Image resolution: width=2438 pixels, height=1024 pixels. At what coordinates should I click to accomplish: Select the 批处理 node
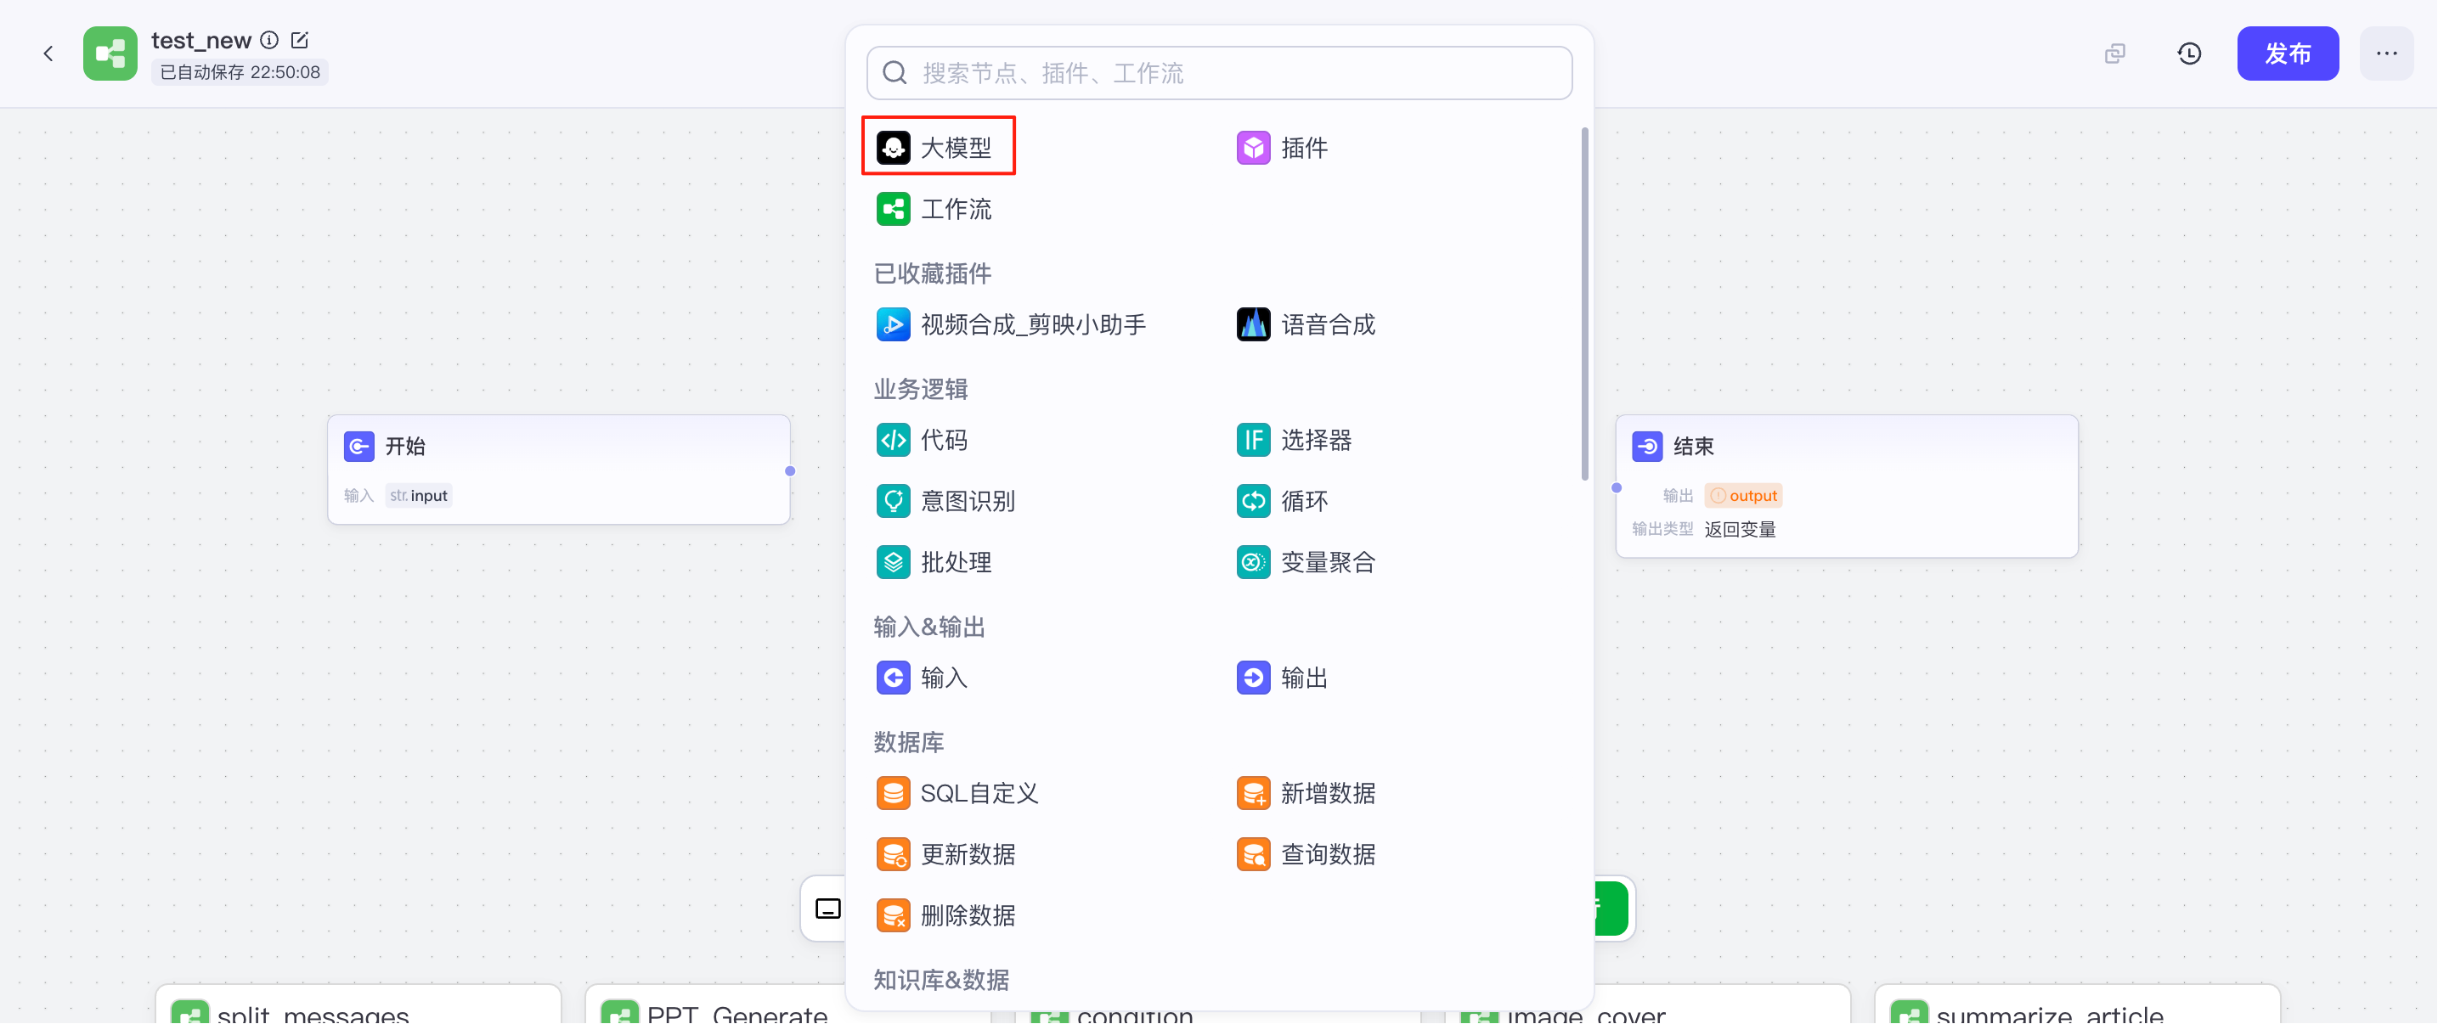pyautogui.click(x=957, y=561)
